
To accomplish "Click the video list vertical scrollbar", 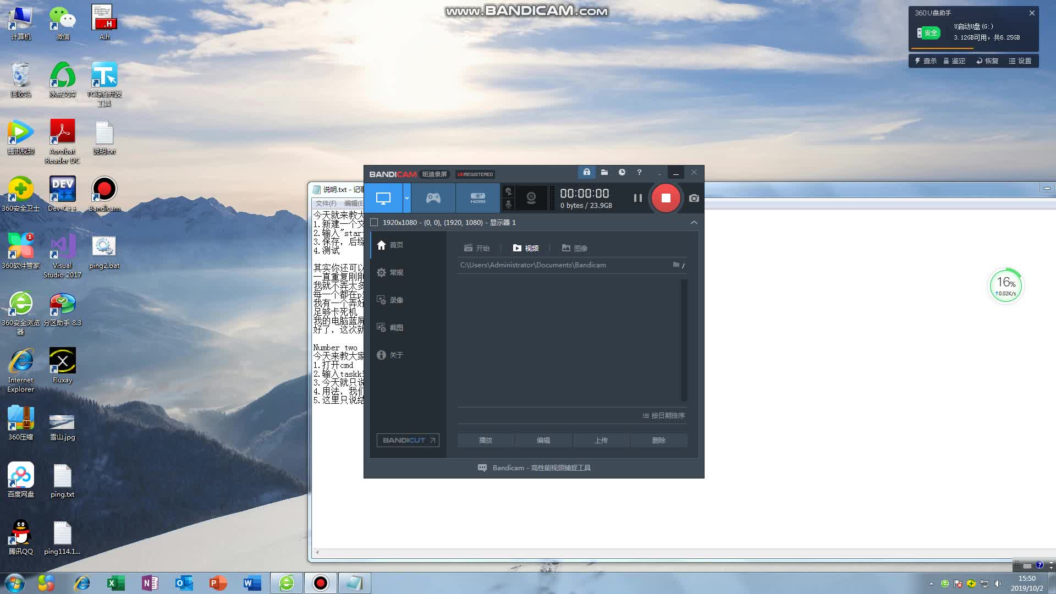I will click(684, 340).
